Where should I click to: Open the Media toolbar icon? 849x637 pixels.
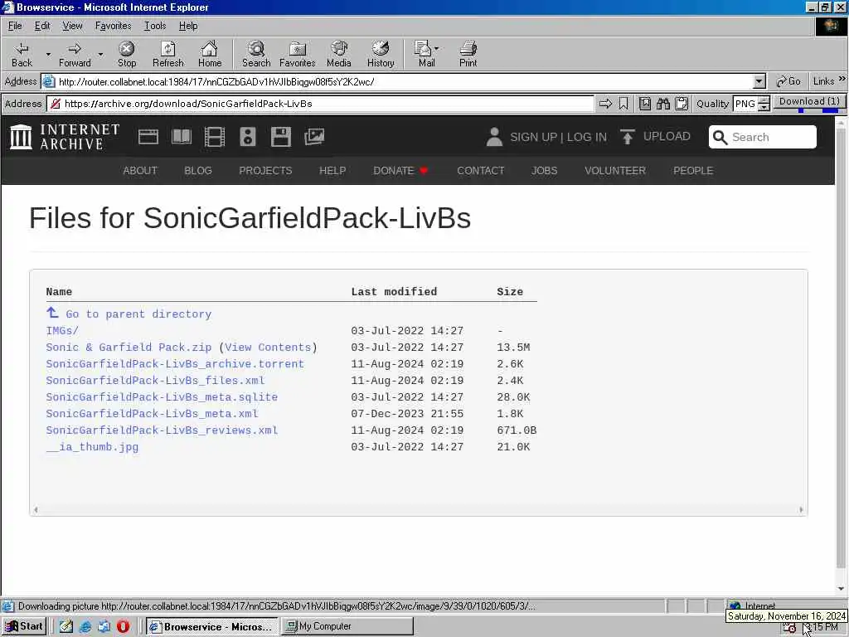point(339,54)
